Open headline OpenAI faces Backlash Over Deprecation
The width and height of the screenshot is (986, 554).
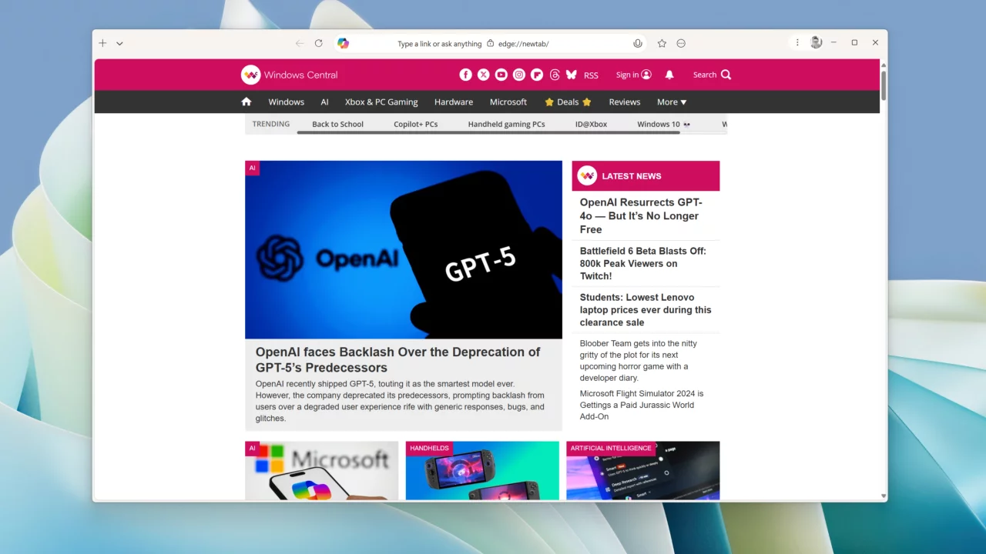(x=398, y=359)
